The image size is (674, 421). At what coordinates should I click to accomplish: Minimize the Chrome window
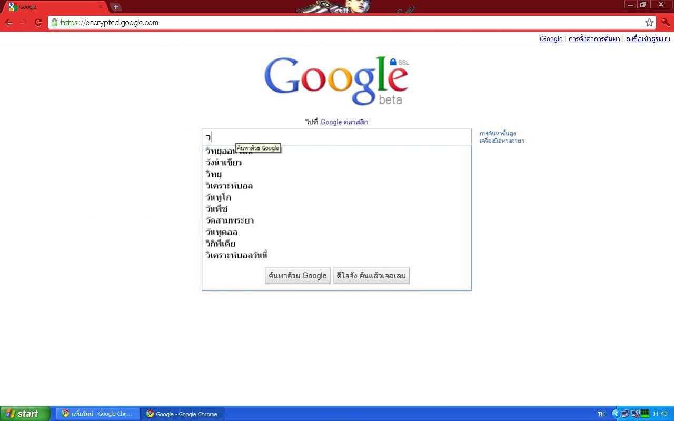click(x=630, y=5)
